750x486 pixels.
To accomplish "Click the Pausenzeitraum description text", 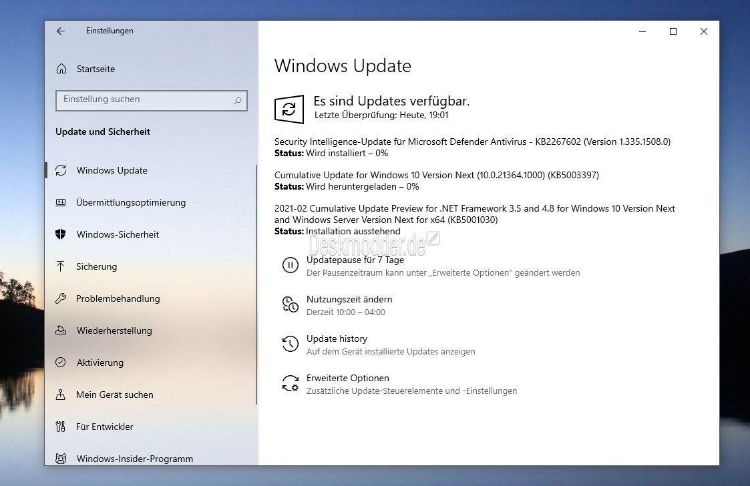I will (x=443, y=272).
